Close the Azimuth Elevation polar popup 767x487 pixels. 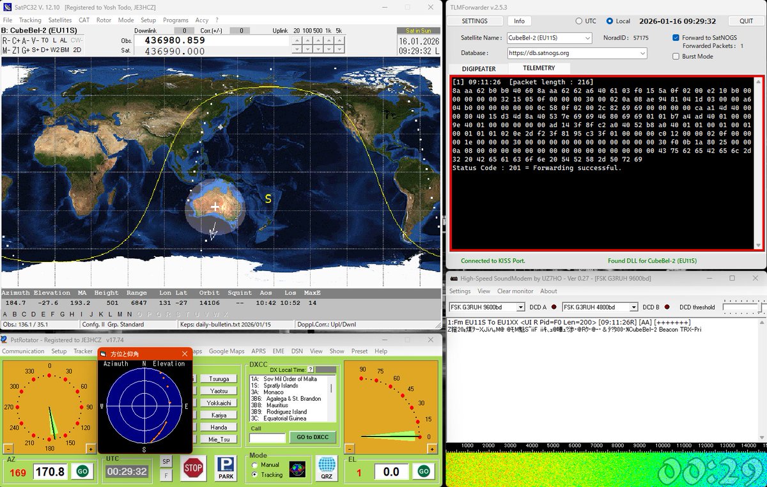point(185,353)
